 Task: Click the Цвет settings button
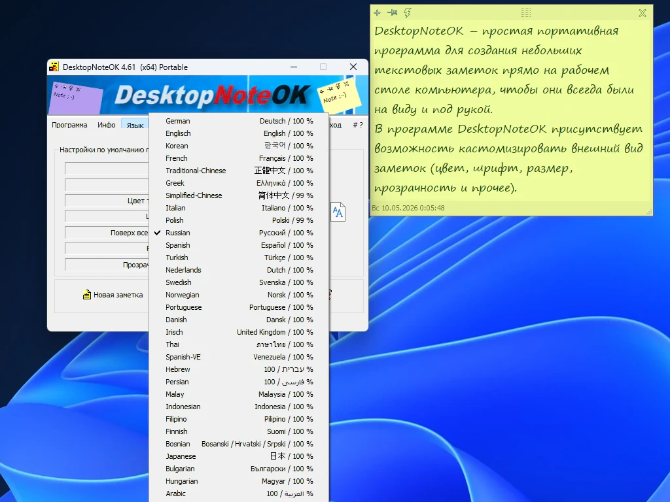click(x=107, y=201)
